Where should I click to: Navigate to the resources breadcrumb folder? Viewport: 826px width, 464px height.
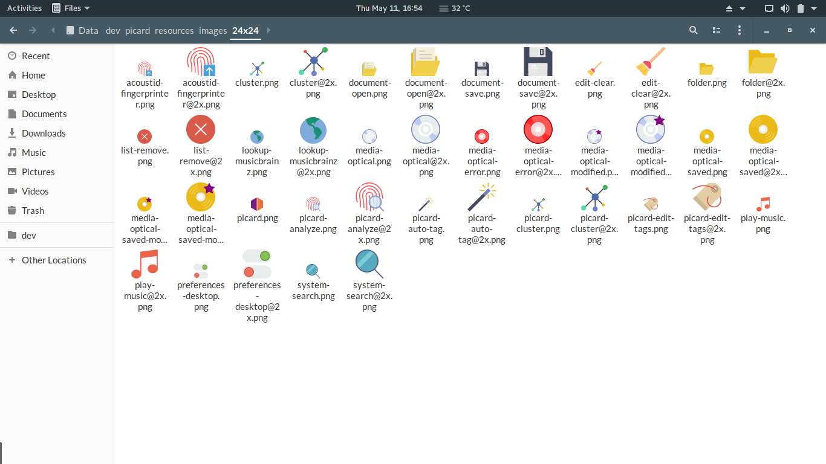tap(174, 30)
